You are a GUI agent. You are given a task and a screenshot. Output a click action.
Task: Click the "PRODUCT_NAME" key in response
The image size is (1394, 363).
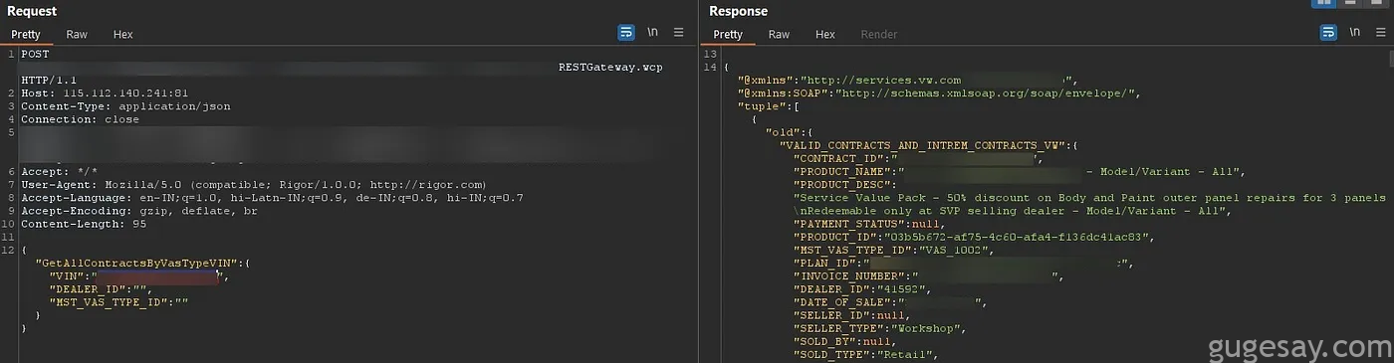[844, 171]
